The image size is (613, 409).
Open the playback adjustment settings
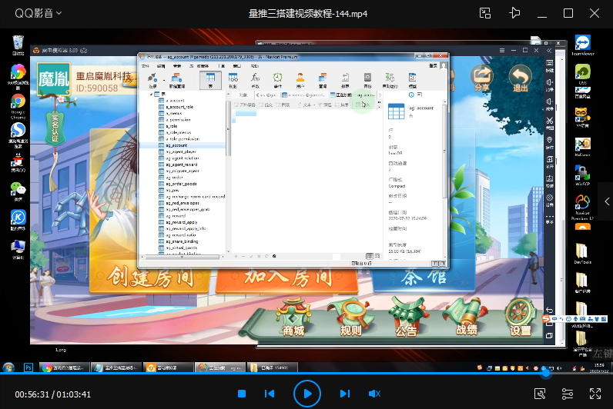pyautogui.click(x=568, y=394)
